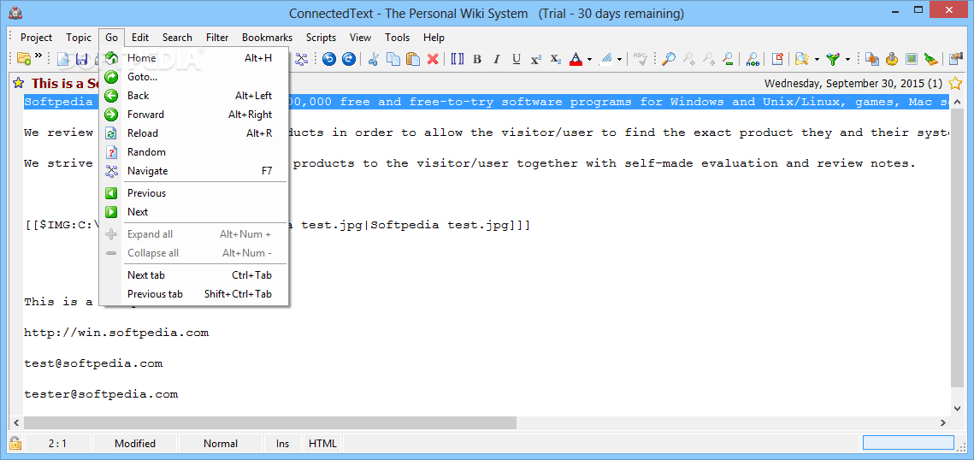Viewport: 974px width, 460px height.
Task: Click the picture image icon in toolbar
Action: click(x=912, y=59)
